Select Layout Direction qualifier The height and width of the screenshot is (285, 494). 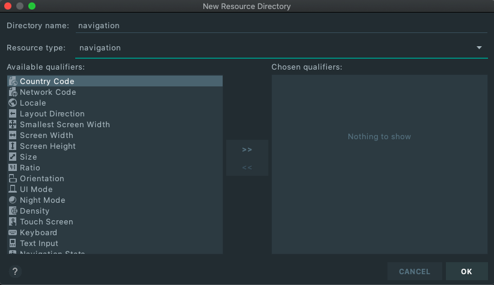(x=115, y=113)
